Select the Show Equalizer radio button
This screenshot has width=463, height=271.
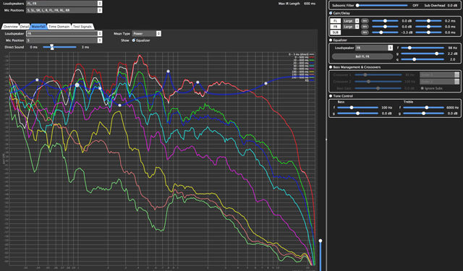tap(133, 40)
